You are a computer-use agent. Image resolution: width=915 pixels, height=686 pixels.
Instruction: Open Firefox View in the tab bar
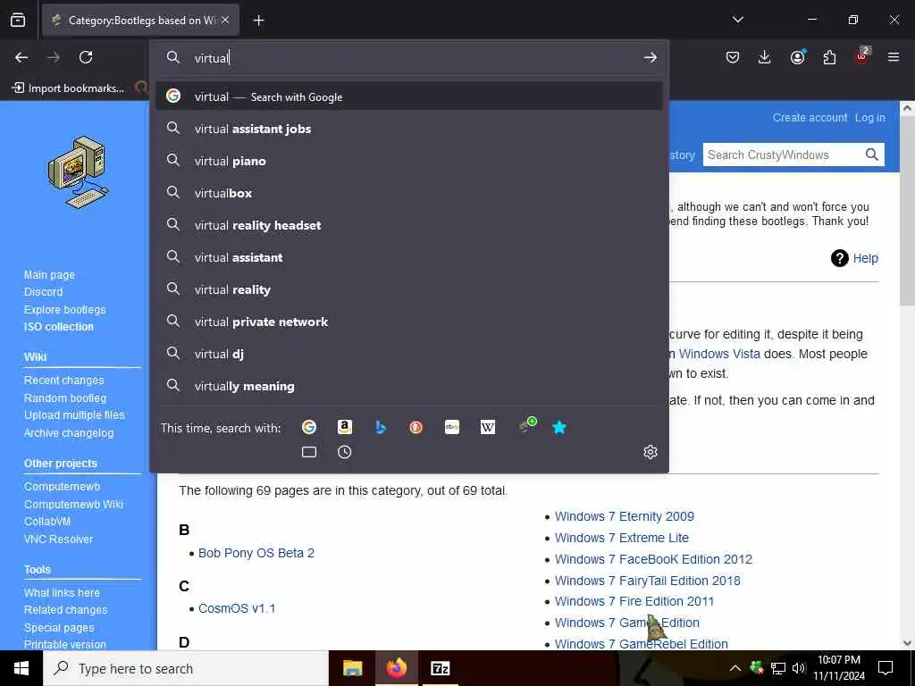coord(18,20)
